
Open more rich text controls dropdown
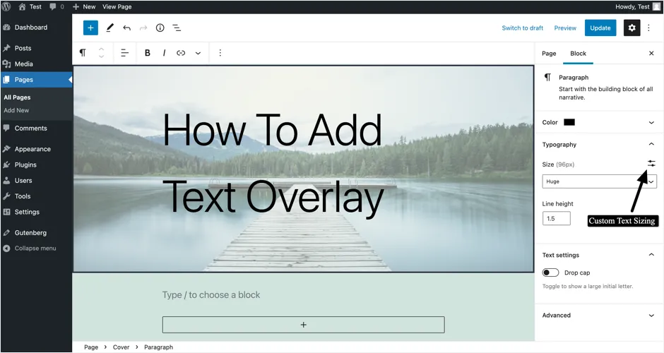[198, 53]
